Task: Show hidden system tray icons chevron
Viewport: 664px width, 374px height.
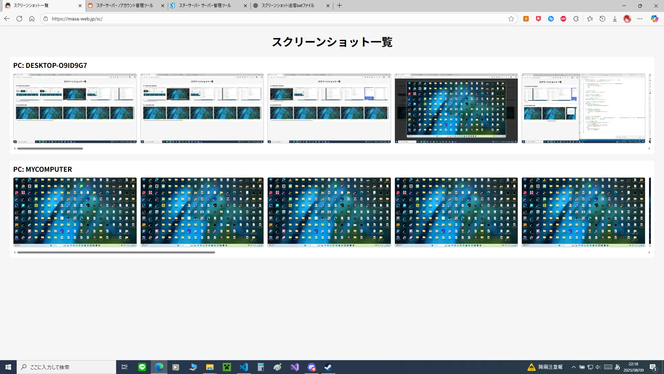Action: pyautogui.click(x=574, y=367)
